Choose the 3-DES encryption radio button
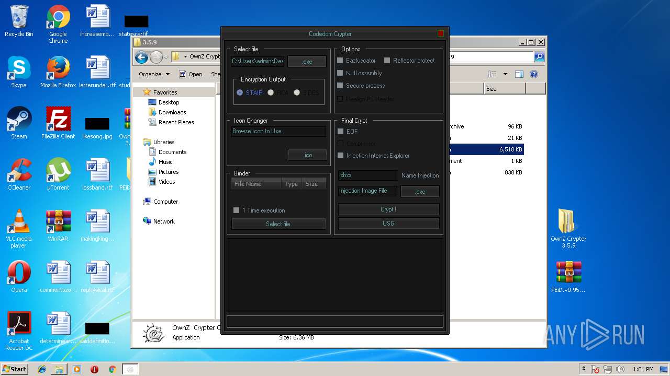Screen dimensions: 670x376 (297, 92)
